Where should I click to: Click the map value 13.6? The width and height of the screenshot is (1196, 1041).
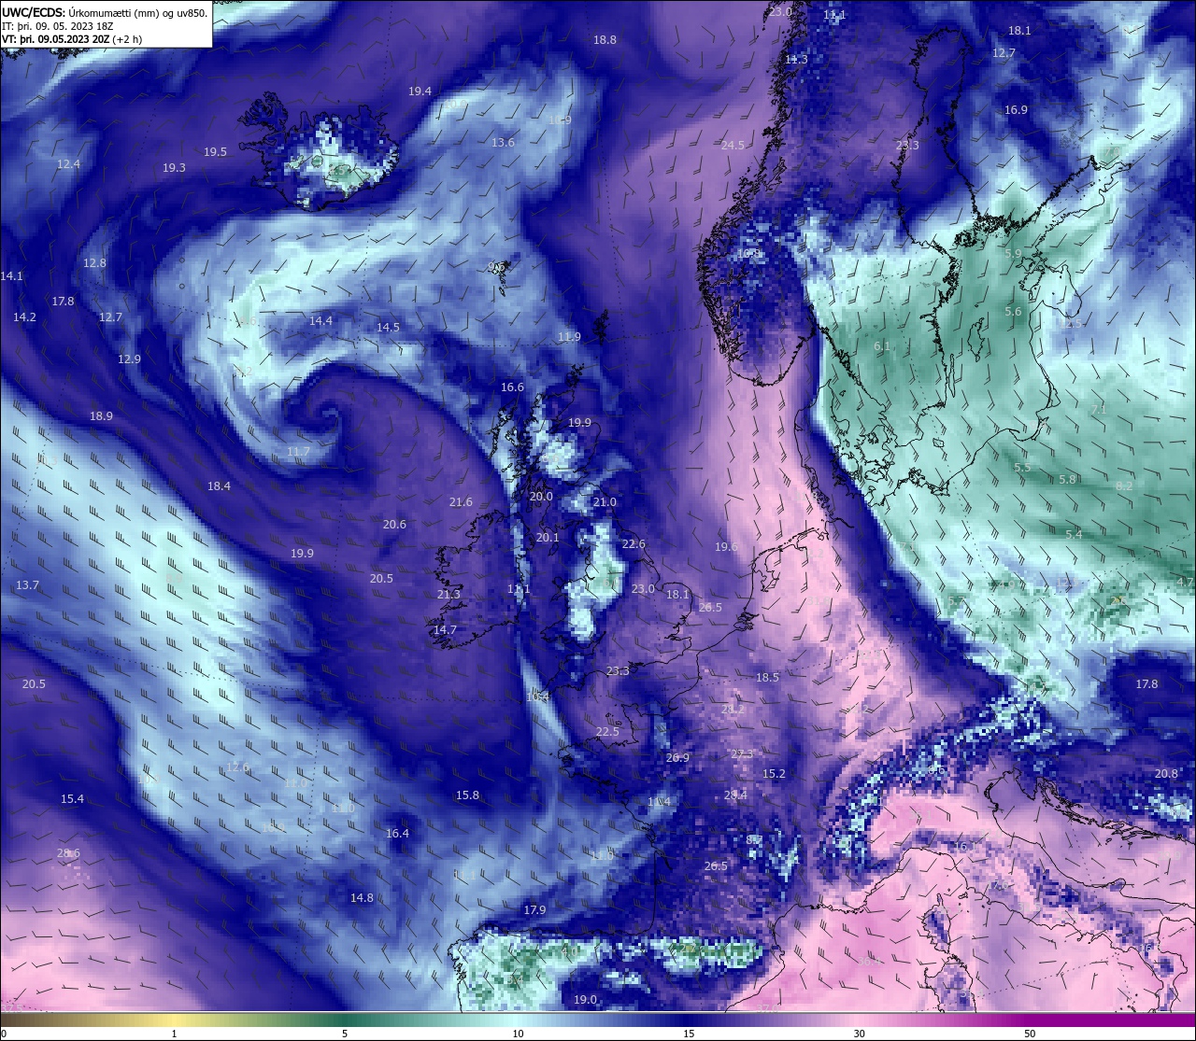pos(503,143)
